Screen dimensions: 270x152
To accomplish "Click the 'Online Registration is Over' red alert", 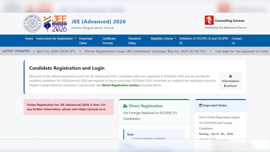I will pos(68,107).
